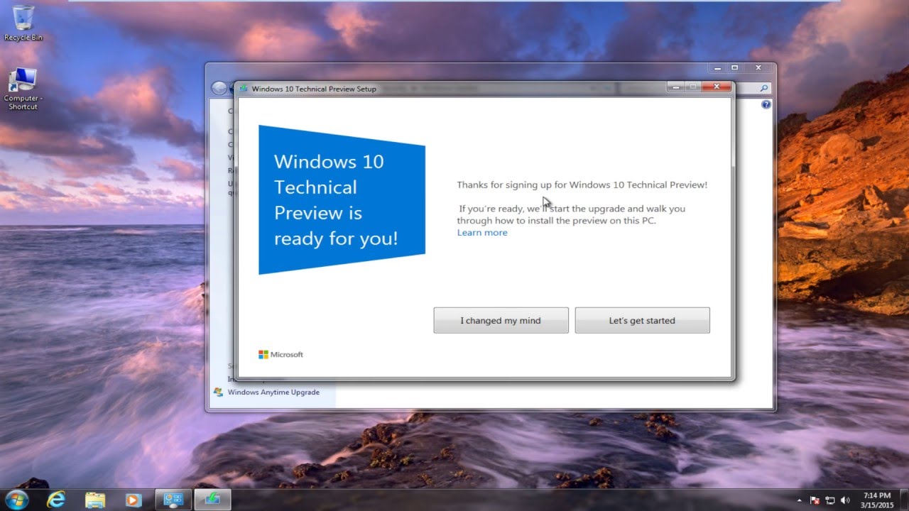
Task: Click the Show desktop button at the taskbar's end
Action: 903,500
